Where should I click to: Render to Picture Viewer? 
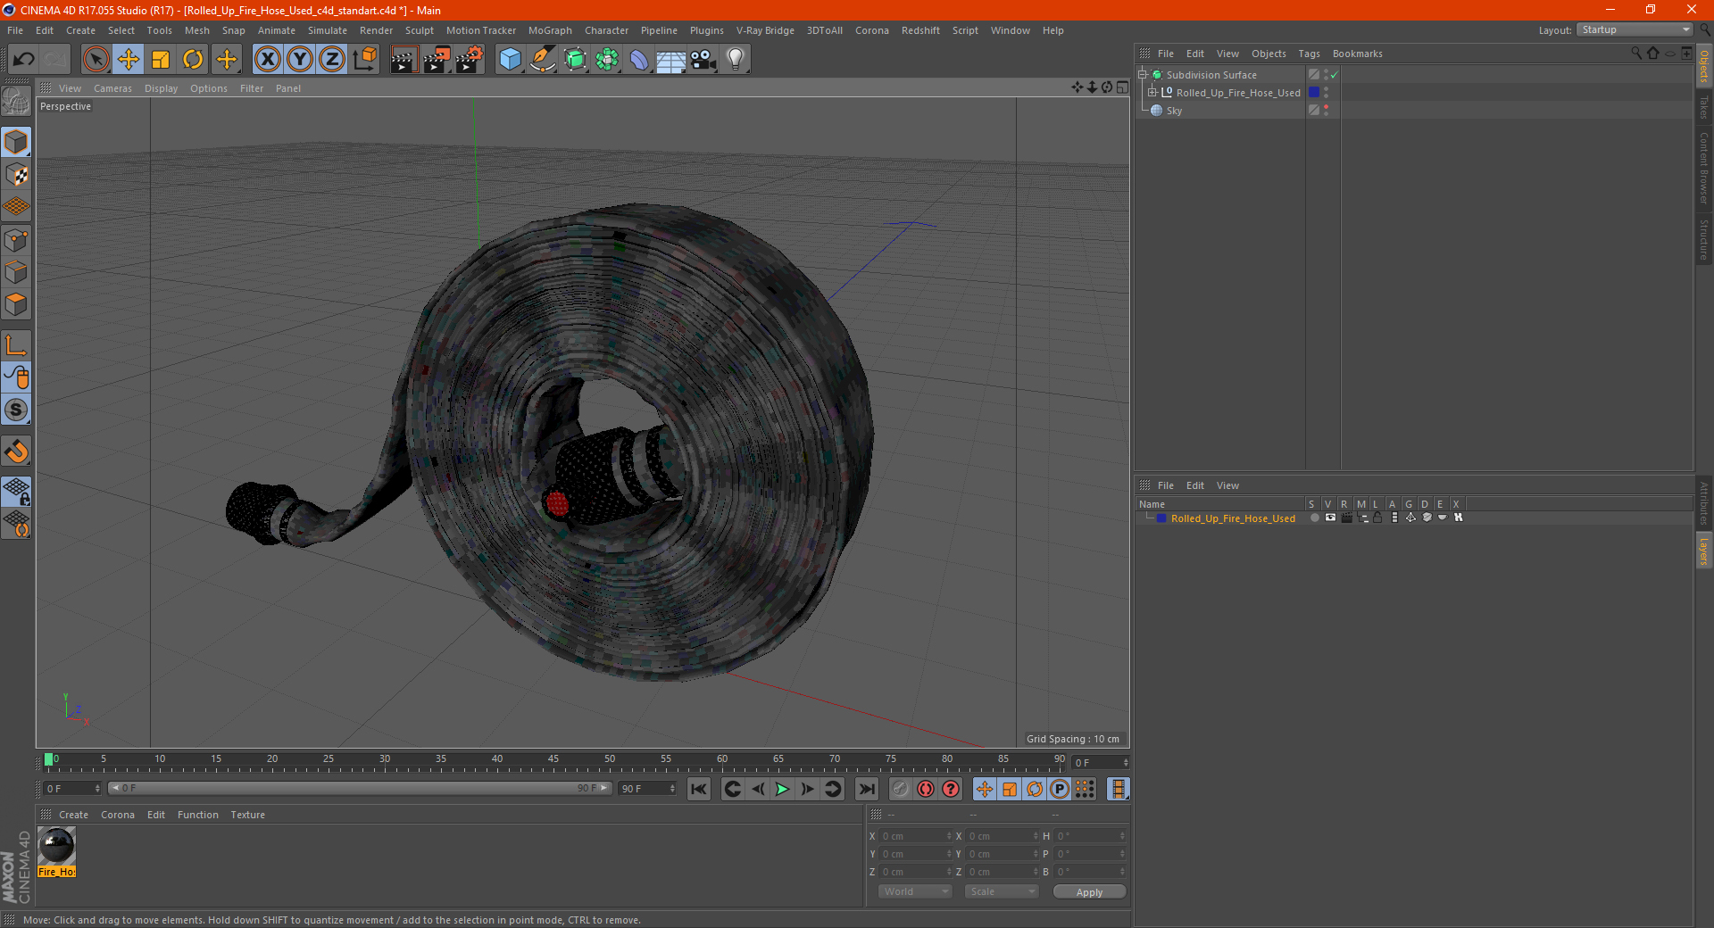(x=437, y=60)
